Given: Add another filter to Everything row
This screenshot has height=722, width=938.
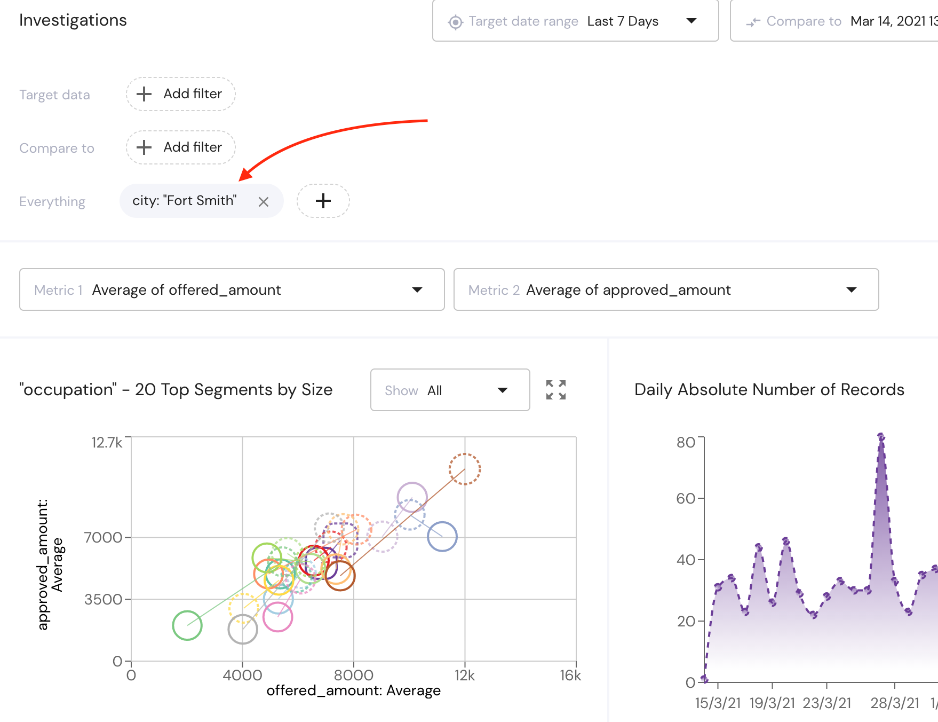Looking at the screenshot, I should point(323,201).
